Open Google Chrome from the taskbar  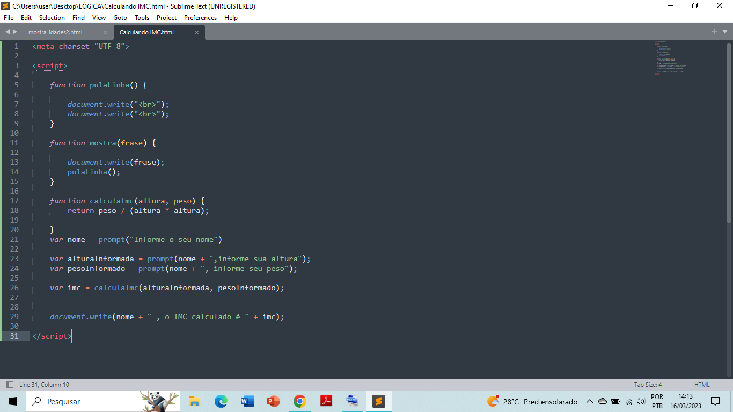(x=299, y=401)
